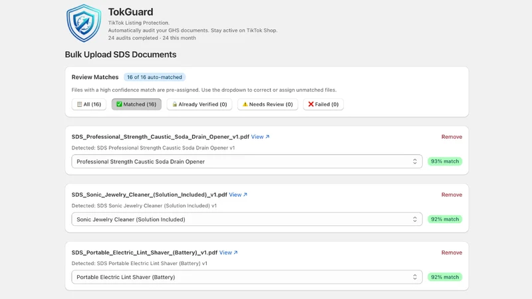
Task: Click the 93% match badge
Action: tap(445, 161)
